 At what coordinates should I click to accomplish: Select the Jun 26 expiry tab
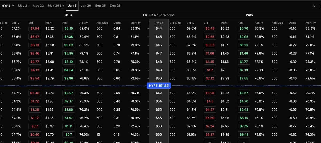86,6
